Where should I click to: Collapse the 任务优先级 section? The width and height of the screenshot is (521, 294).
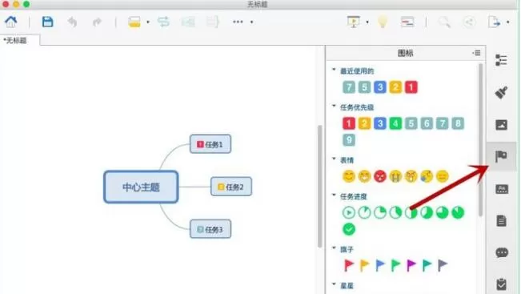[334, 106]
